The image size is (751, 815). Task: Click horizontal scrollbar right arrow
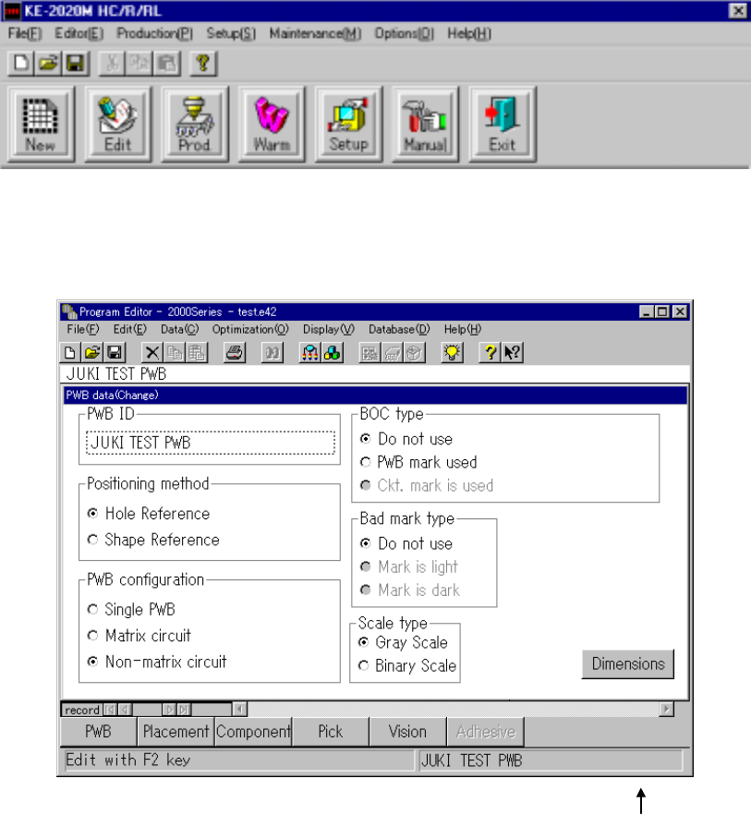click(666, 709)
